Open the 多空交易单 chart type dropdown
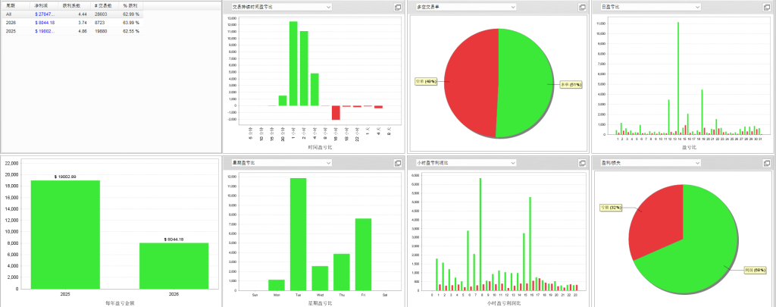The width and height of the screenshot is (776, 307). pyautogui.click(x=514, y=7)
